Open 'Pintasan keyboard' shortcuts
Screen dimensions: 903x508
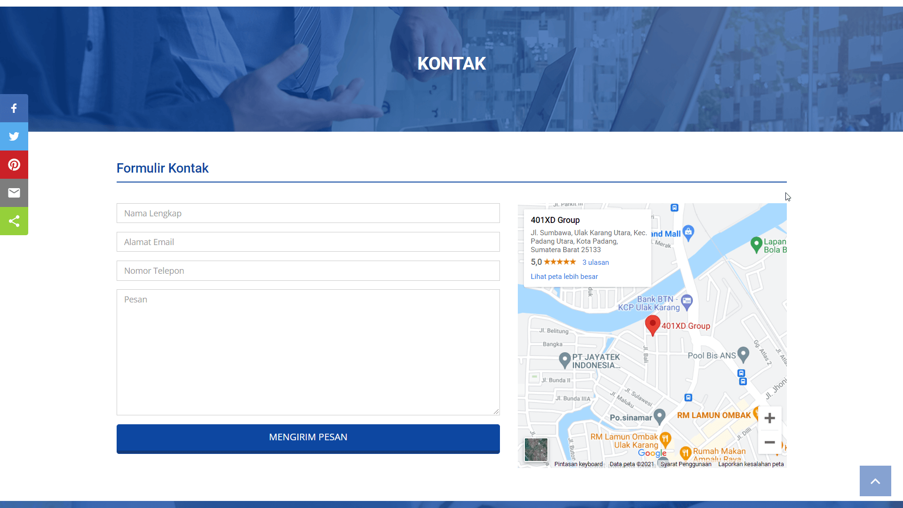click(x=578, y=464)
